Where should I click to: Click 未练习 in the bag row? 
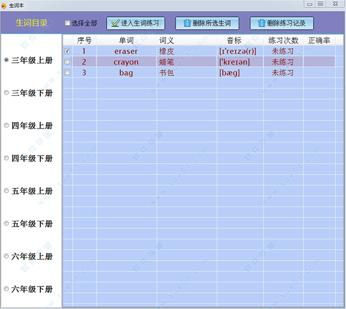(x=283, y=73)
